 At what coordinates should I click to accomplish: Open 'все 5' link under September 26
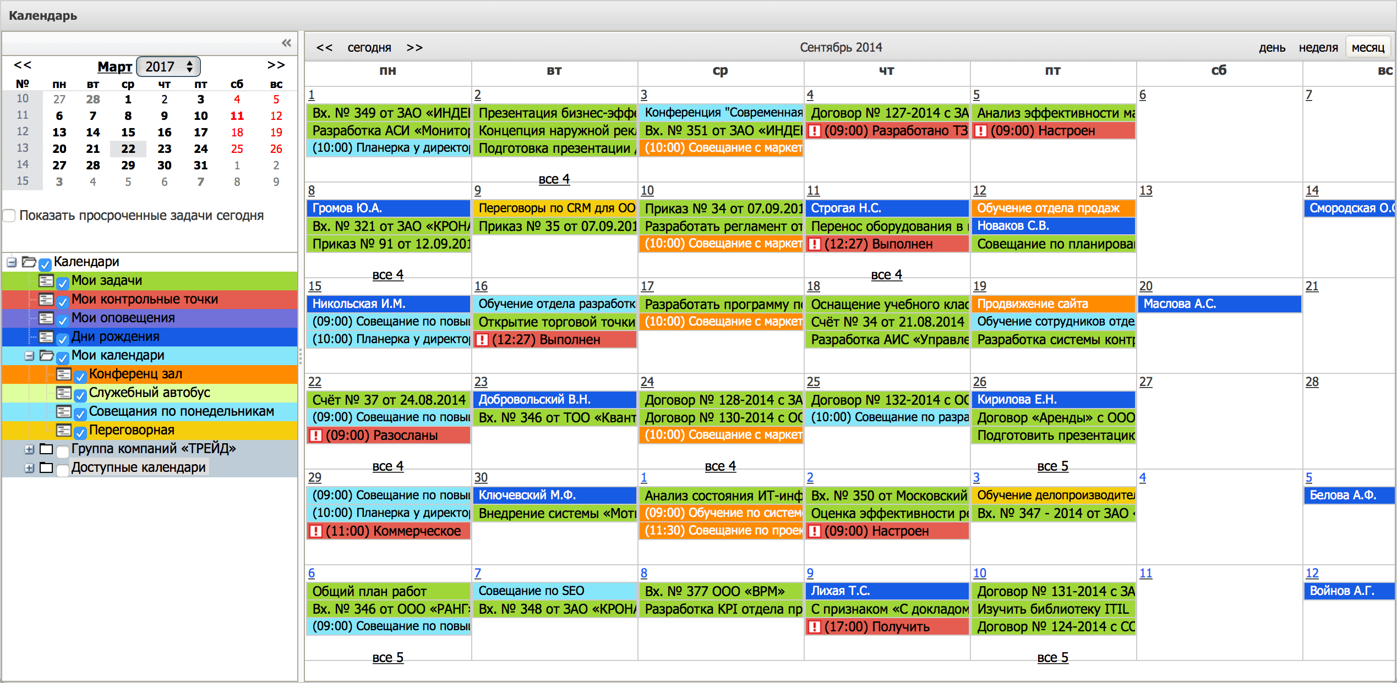point(1052,466)
